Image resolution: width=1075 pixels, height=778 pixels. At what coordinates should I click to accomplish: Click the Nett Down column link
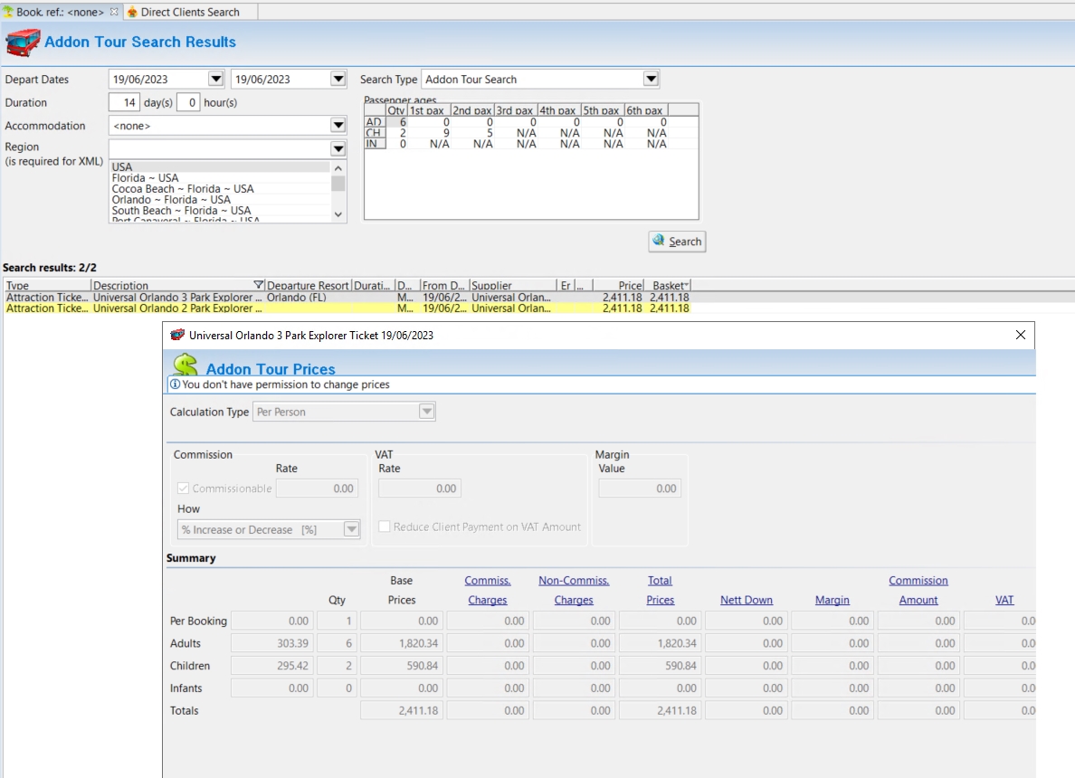(746, 600)
